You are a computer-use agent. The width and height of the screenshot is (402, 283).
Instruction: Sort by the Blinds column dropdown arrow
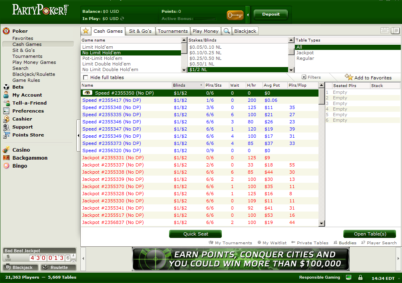click(x=201, y=85)
